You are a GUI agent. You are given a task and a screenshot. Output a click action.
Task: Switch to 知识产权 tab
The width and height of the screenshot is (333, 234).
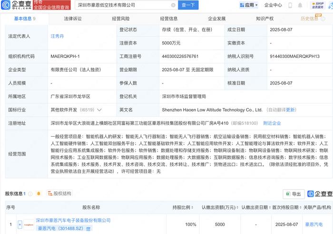(x=265, y=19)
